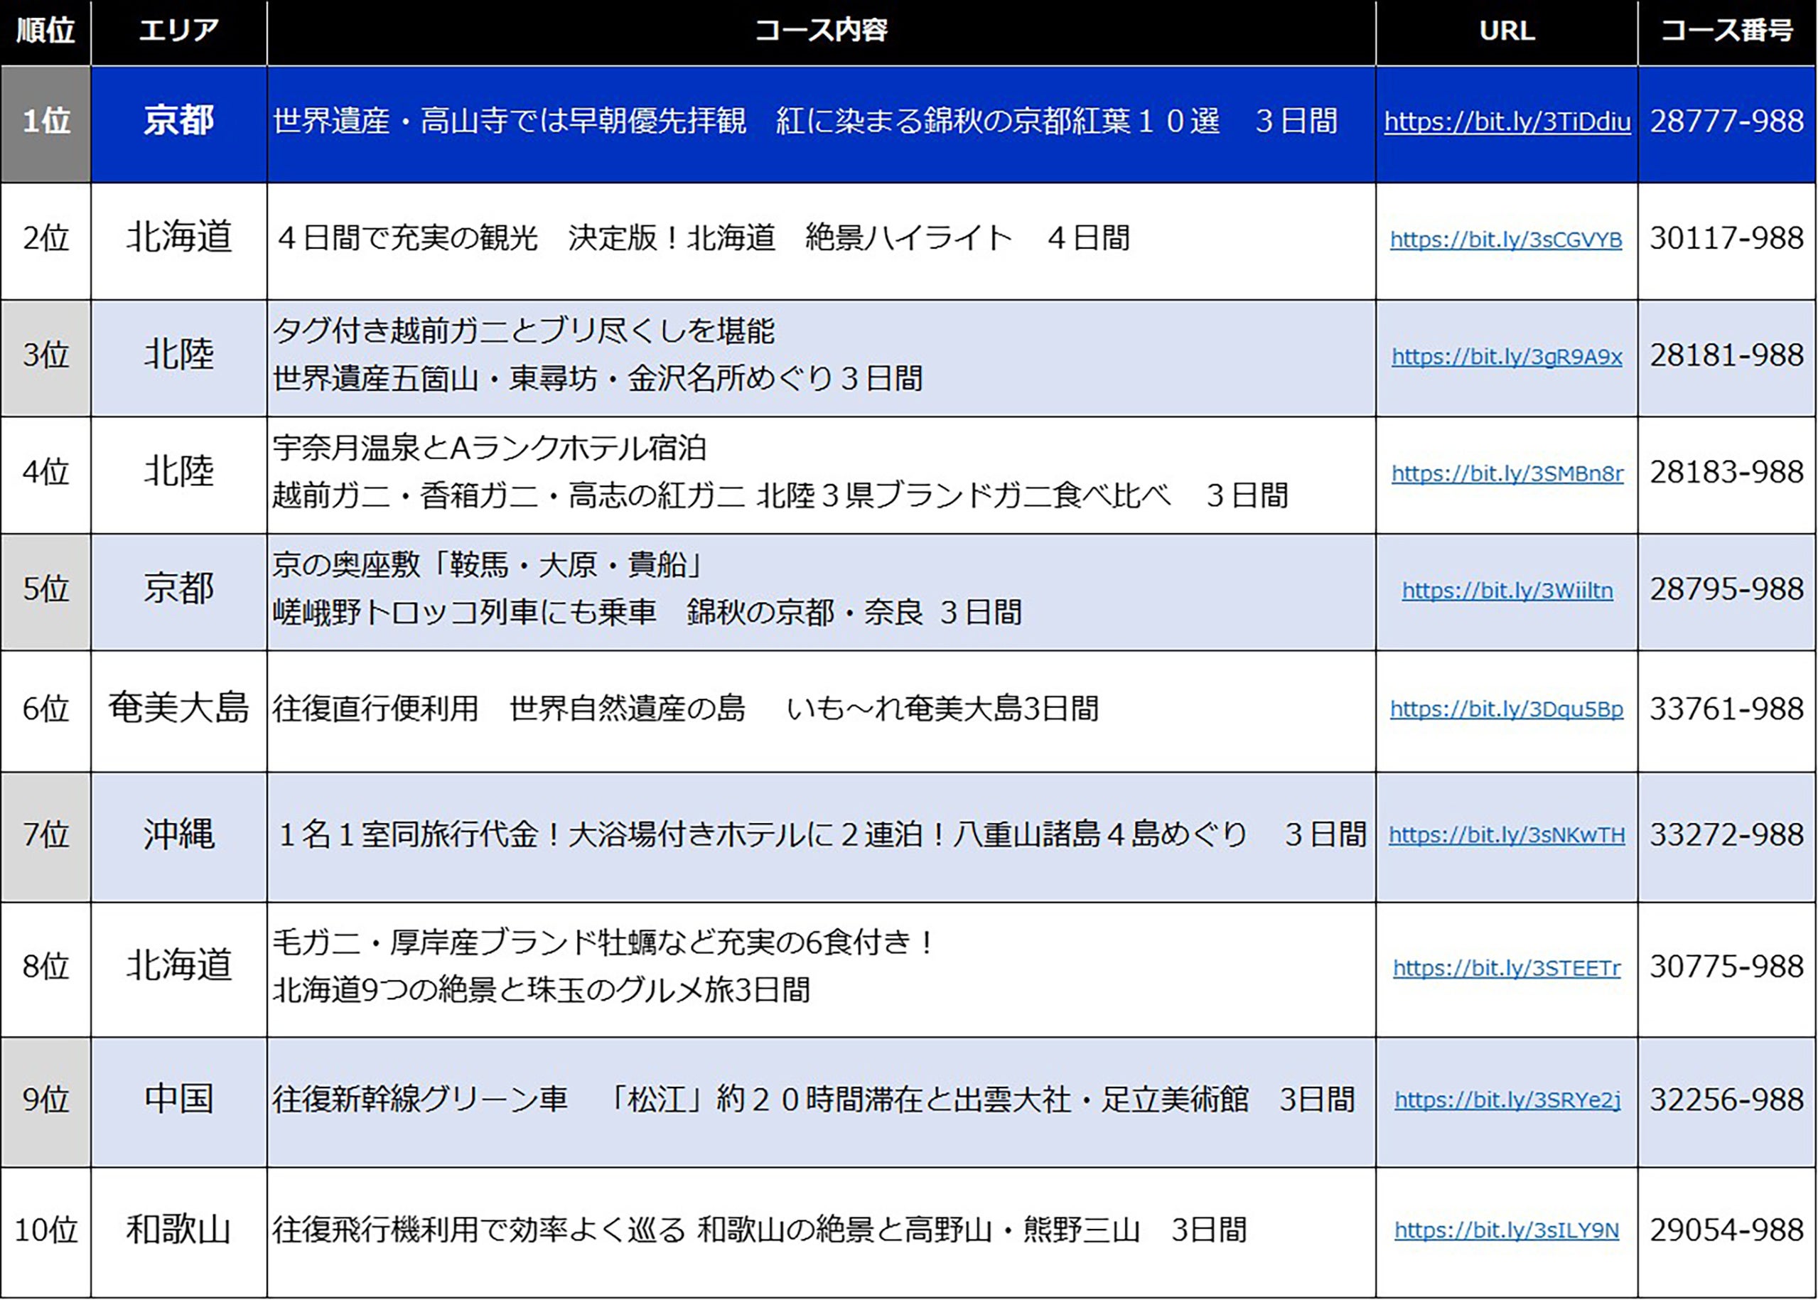
Task: Select course number 28777-988 cell
Action: click(1726, 122)
